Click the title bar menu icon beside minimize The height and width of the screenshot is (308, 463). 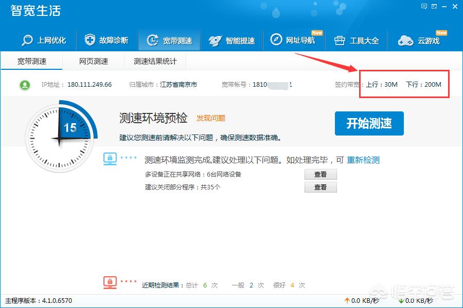pyautogui.click(x=434, y=7)
